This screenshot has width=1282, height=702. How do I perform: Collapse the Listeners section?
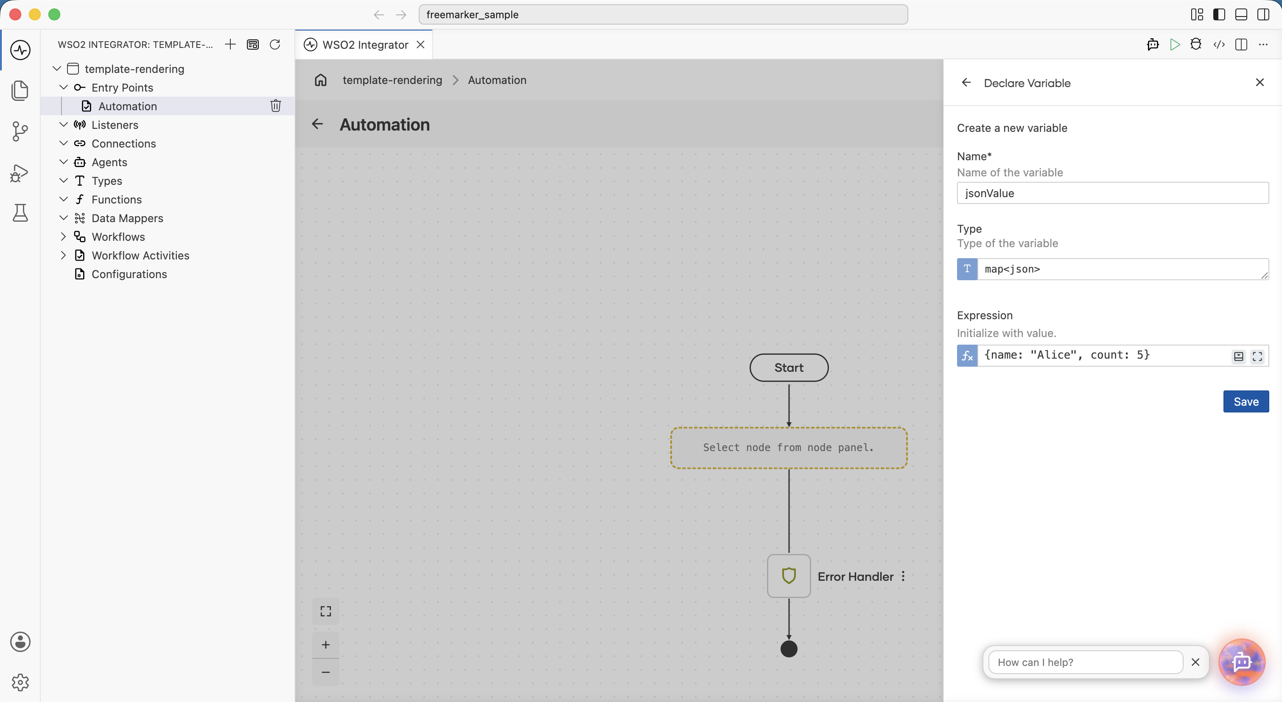point(63,124)
